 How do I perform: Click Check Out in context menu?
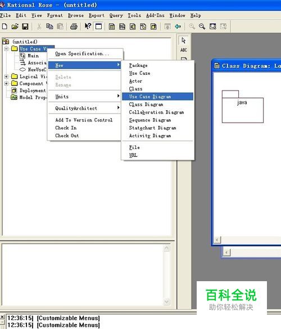click(x=84, y=136)
